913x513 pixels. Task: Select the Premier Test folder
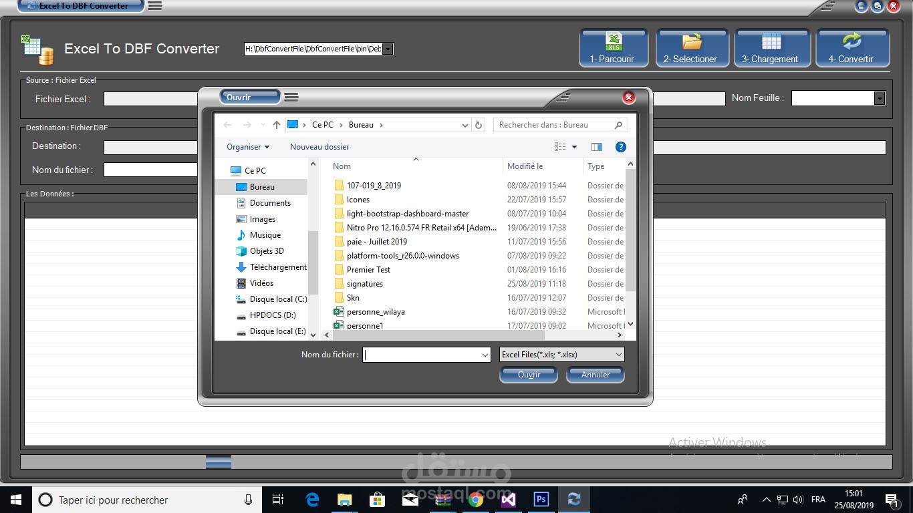368,270
